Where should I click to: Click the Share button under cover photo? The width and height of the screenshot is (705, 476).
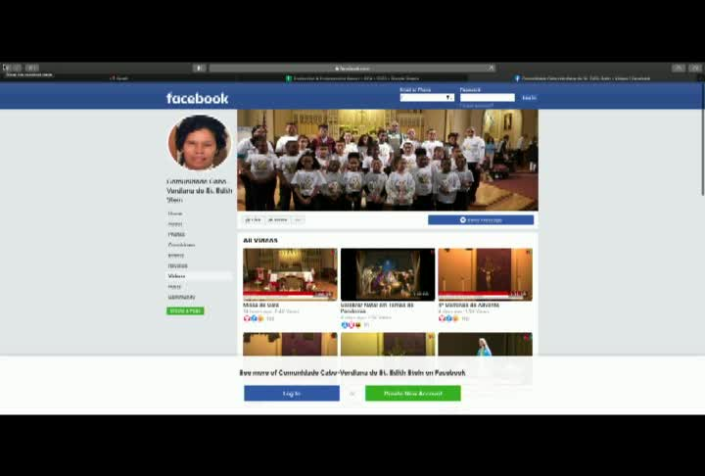pos(278,220)
